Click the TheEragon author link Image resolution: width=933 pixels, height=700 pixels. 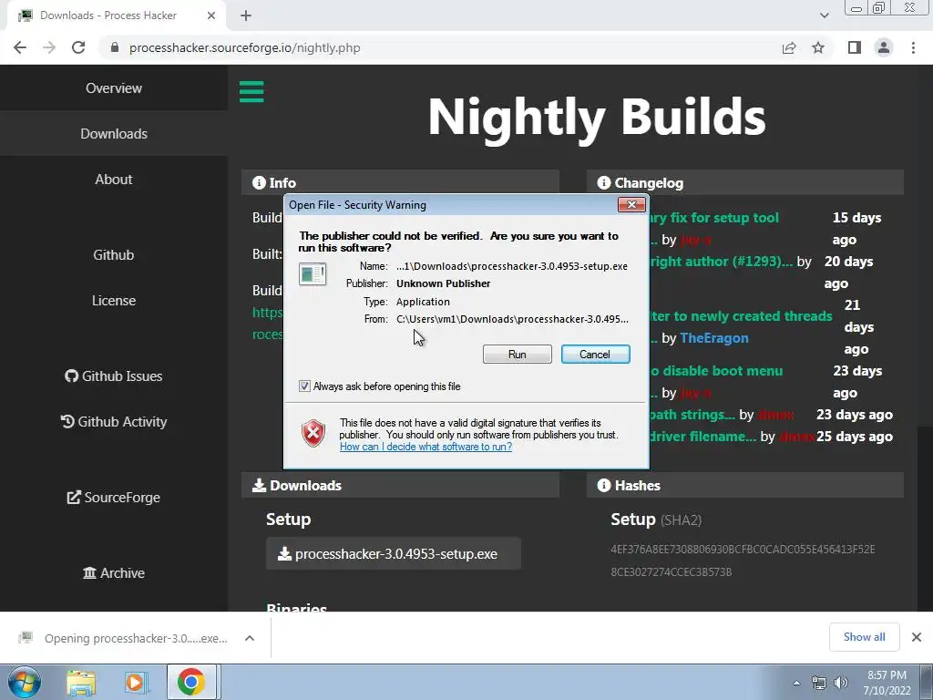(714, 338)
